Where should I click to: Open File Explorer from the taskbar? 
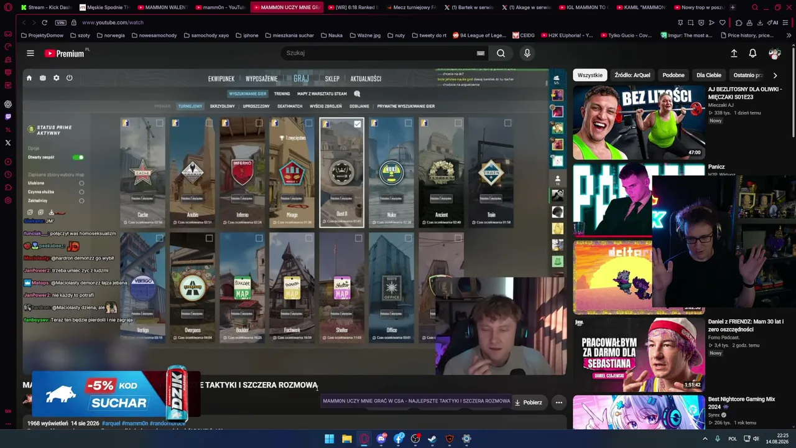click(347, 439)
